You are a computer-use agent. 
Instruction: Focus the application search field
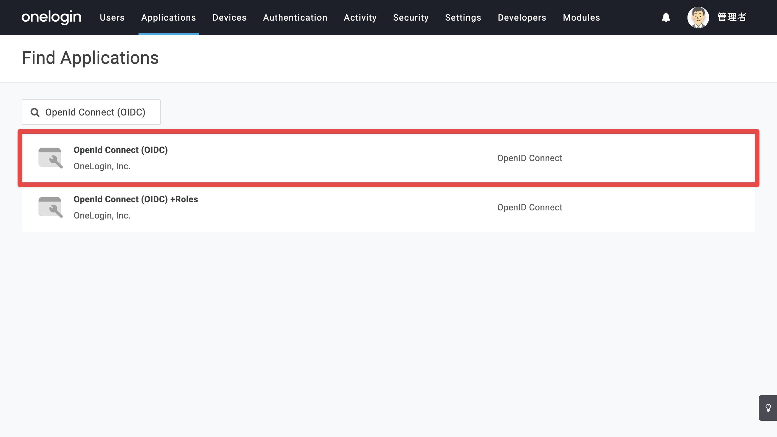click(91, 112)
